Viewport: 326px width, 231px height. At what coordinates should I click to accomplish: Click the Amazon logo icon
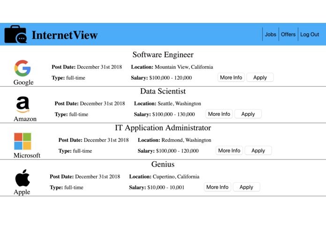[23, 105]
